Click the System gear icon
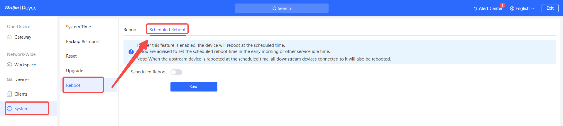563x126 pixels. [9, 109]
